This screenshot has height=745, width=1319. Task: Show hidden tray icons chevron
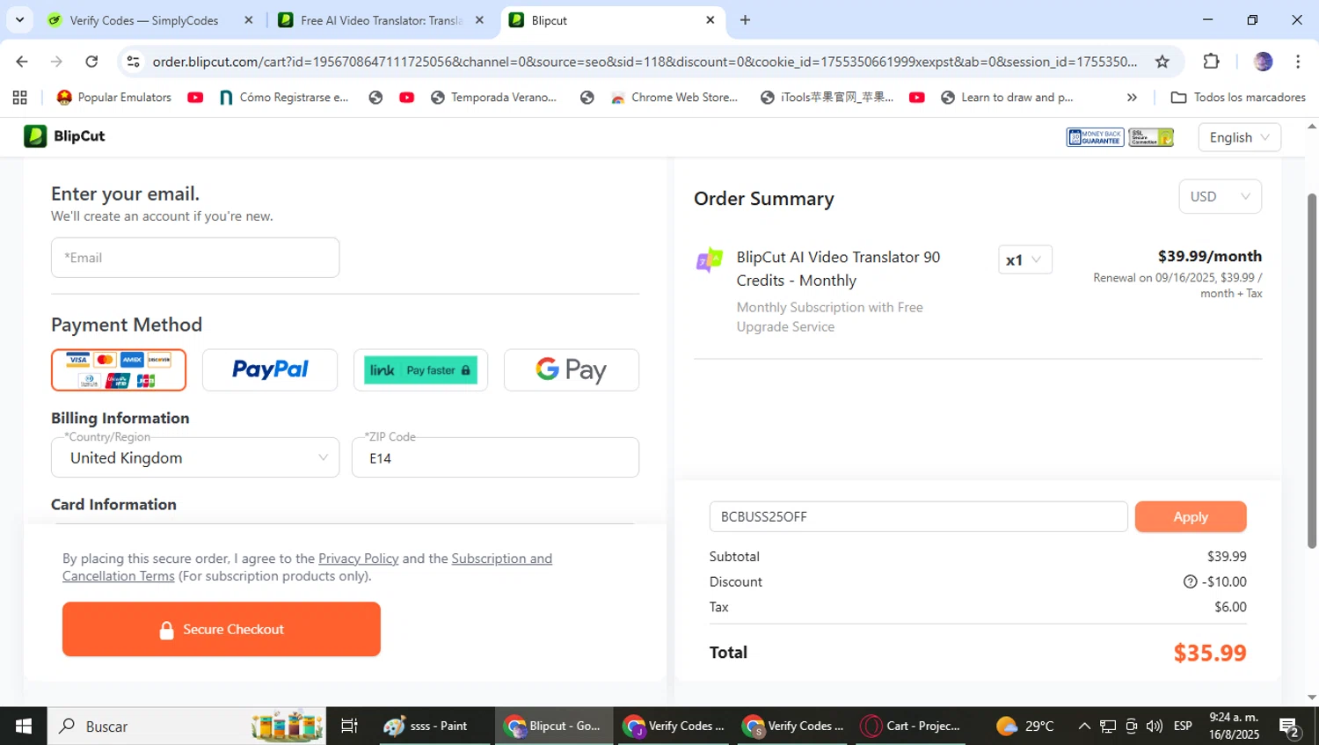(1084, 726)
